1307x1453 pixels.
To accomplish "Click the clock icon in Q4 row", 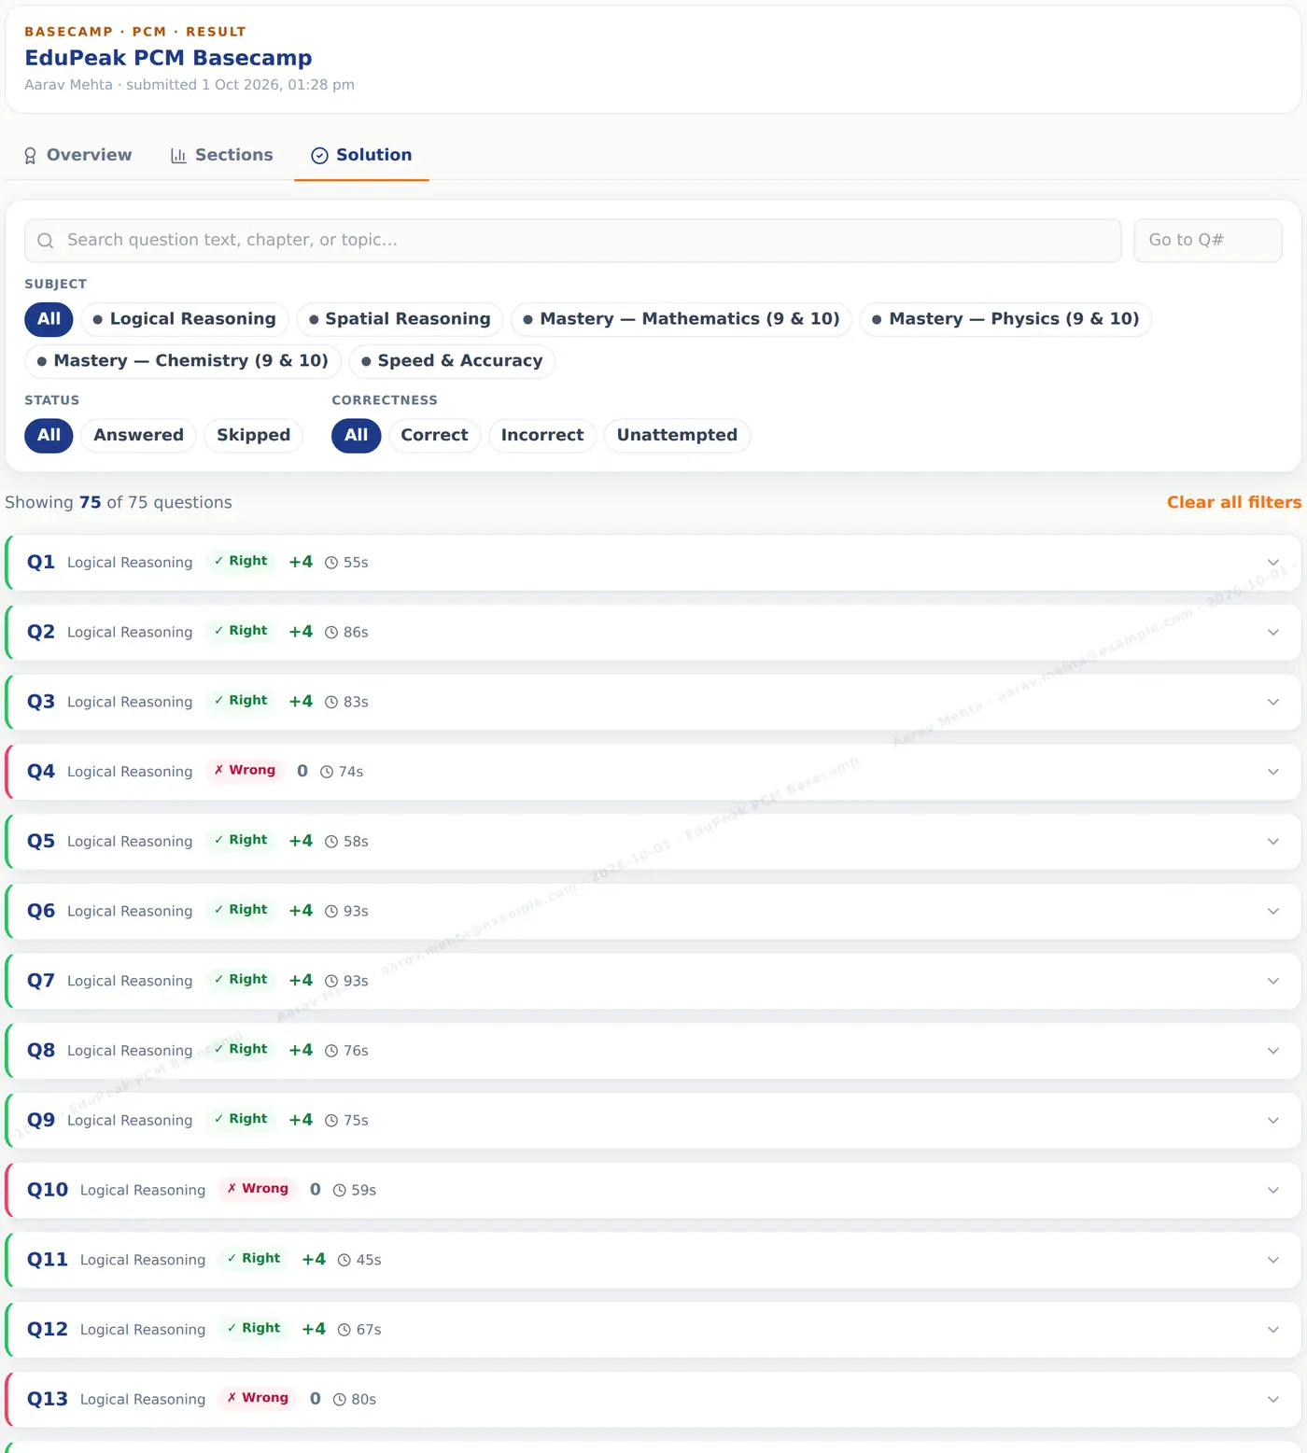I will coord(327,772).
